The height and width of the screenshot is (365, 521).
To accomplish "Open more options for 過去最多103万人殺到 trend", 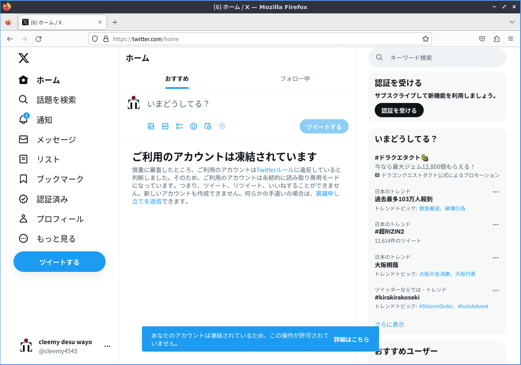I will click(495, 192).
